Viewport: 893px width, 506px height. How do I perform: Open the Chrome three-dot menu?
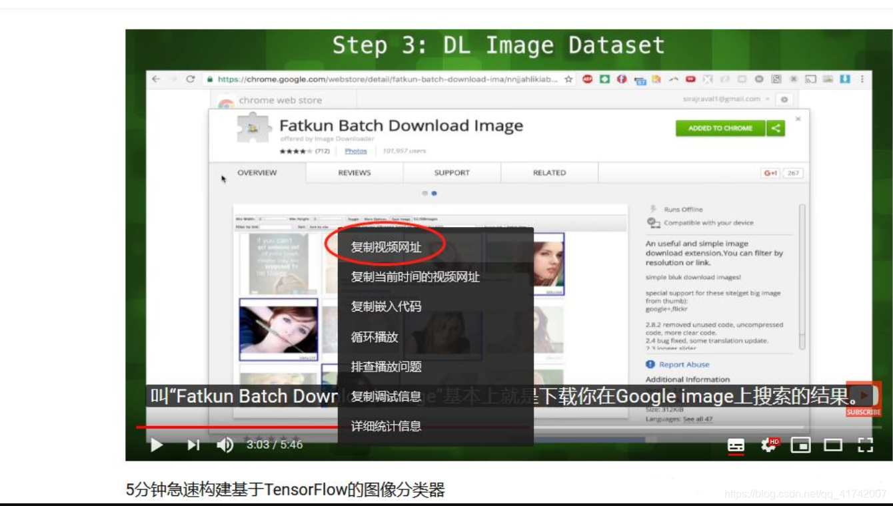pos(862,79)
